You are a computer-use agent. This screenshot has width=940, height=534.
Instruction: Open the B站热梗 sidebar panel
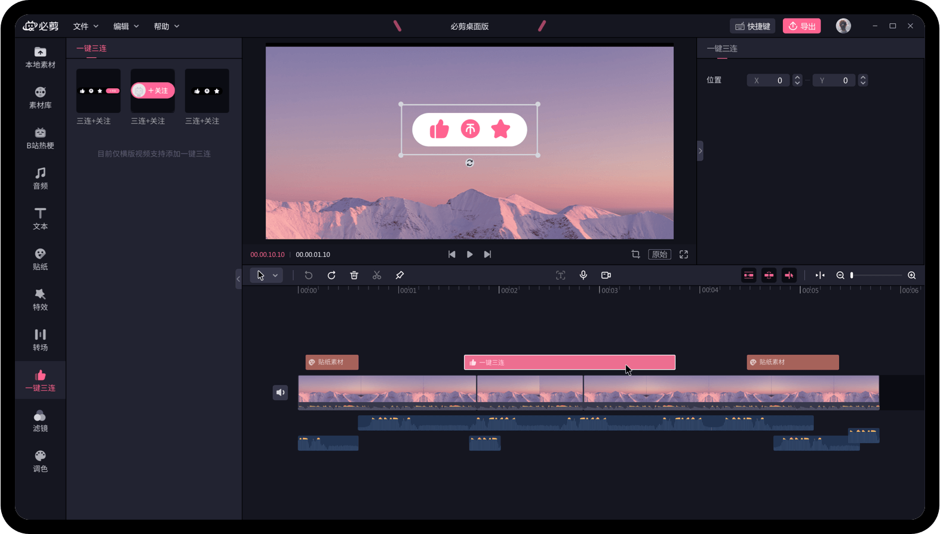point(40,137)
